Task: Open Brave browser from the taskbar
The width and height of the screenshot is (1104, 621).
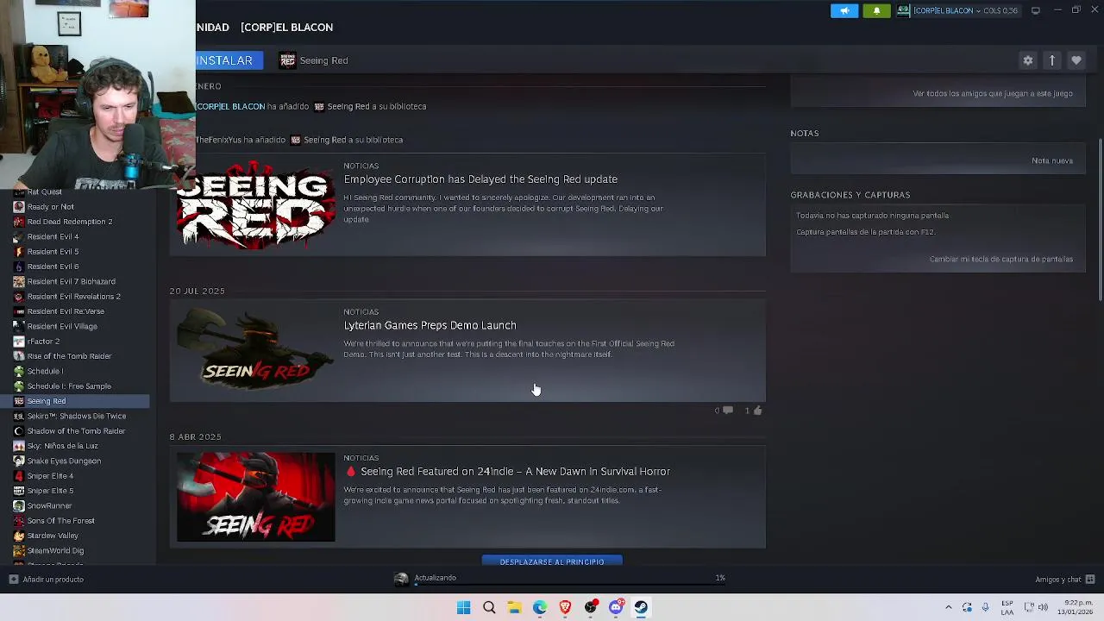Action: 565,607
